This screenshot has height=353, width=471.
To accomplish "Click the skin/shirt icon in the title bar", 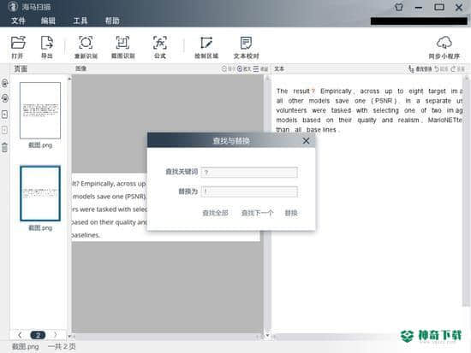I will [399, 7].
